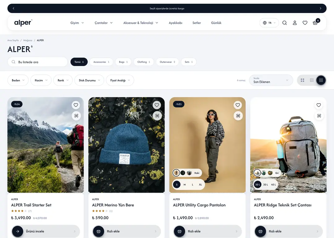
Task: Switch to the three-column grid view
Action: click(x=312, y=80)
